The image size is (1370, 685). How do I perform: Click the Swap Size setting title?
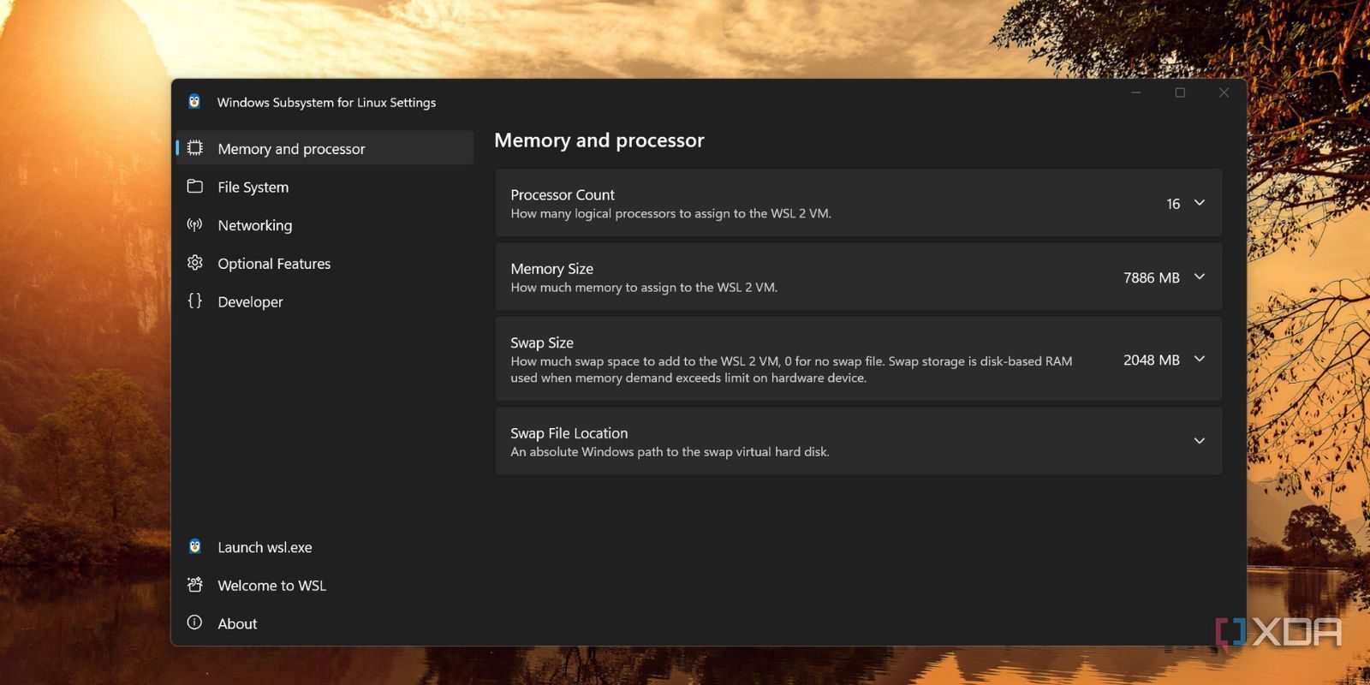[542, 342]
